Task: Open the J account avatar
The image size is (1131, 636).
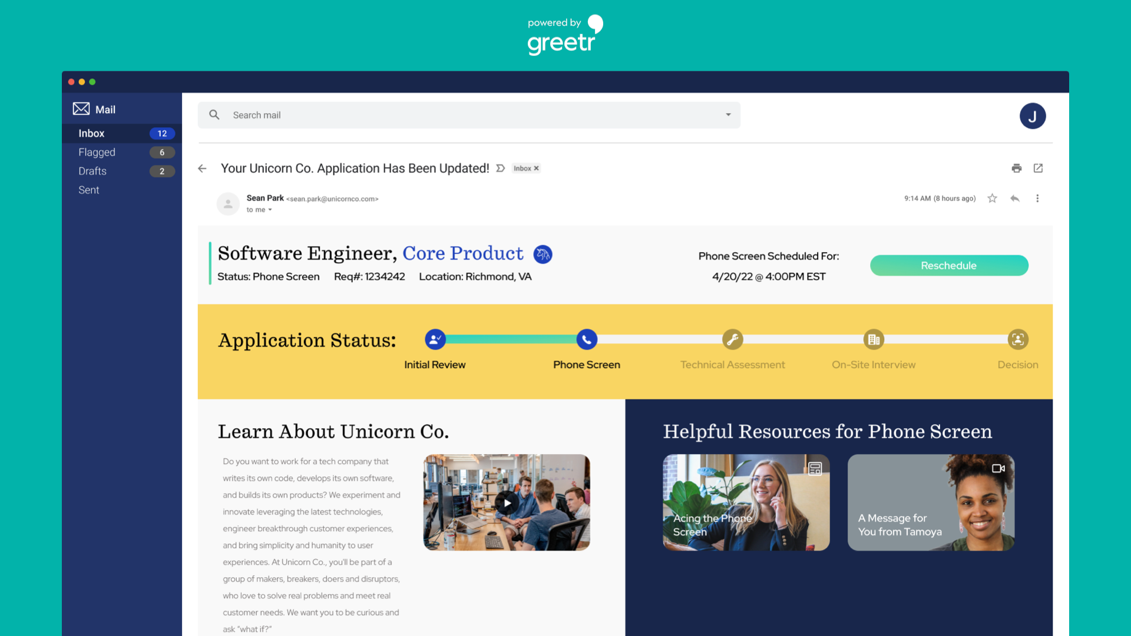Action: coord(1033,116)
